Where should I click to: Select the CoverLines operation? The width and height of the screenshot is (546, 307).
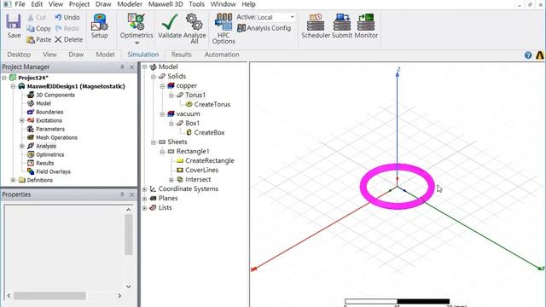click(x=201, y=170)
